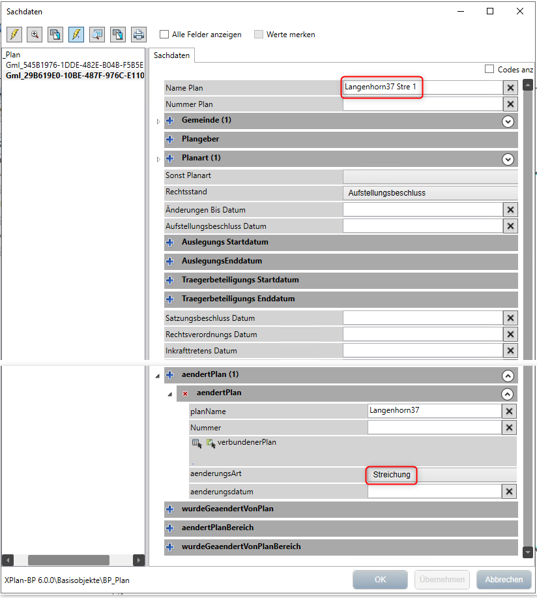
Task: Click the printer icon in toolbar
Action: click(x=138, y=35)
